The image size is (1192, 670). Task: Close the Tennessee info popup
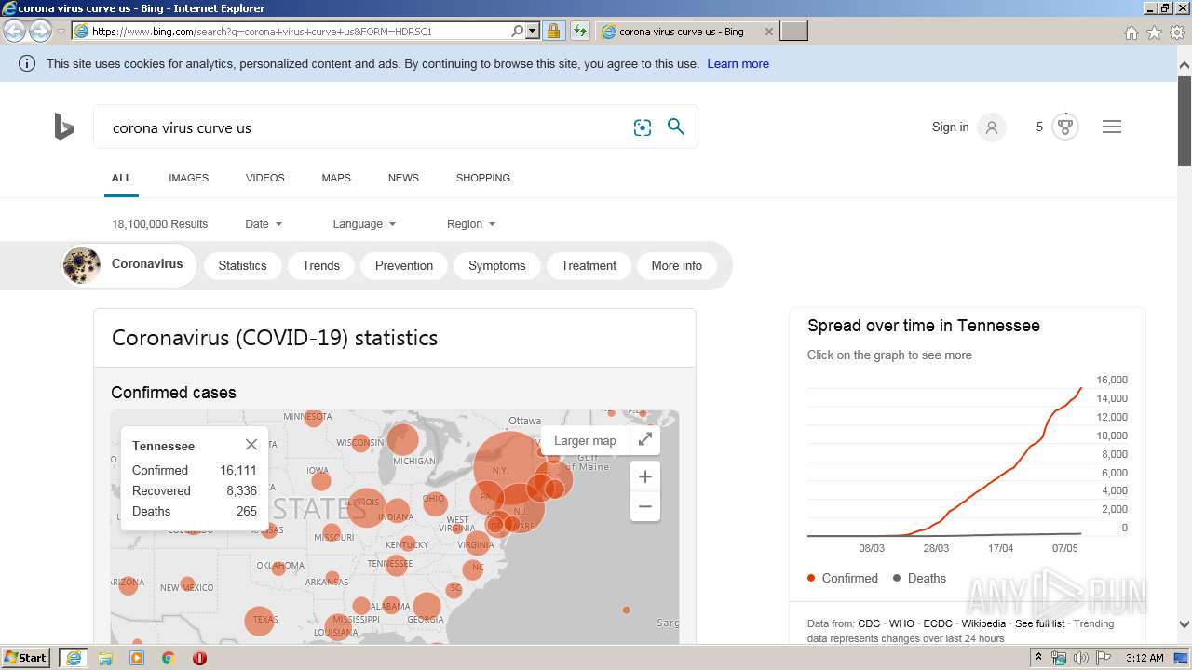pos(251,445)
